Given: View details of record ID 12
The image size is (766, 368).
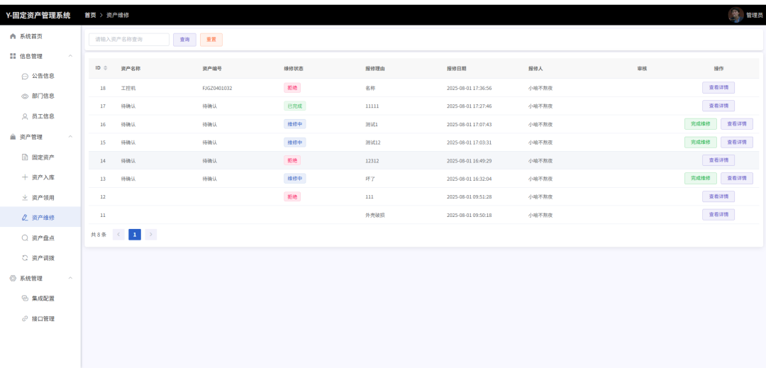Looking at the screenshot, I should click(718, 196).
